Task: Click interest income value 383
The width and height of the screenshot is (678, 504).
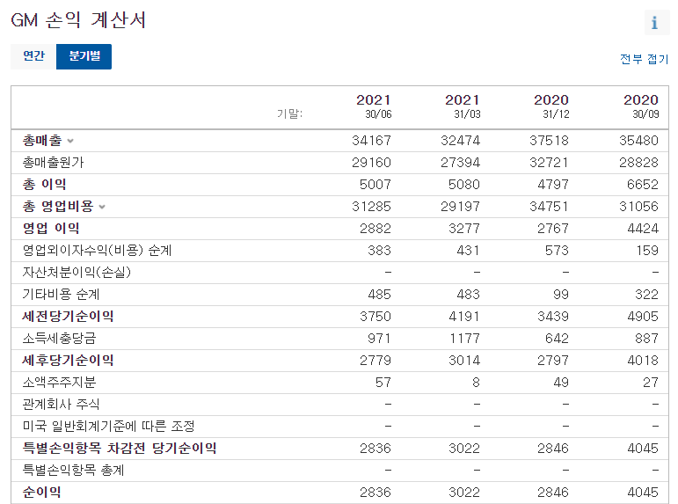Action: [379, 251]
